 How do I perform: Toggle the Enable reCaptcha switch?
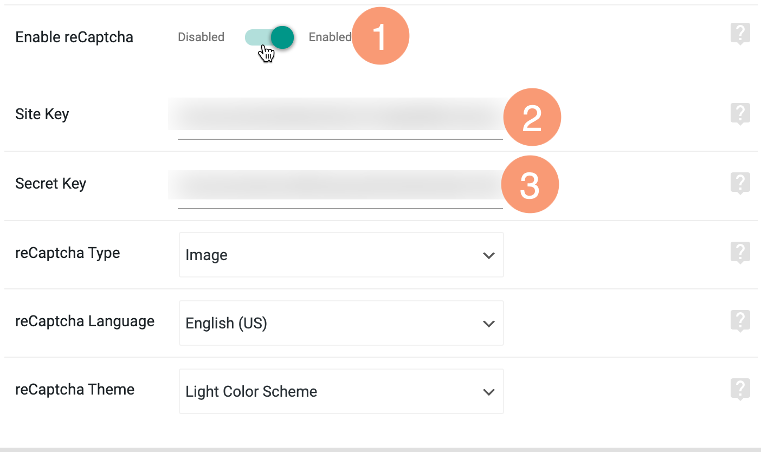pyautogui.click(x=269, y=37)
